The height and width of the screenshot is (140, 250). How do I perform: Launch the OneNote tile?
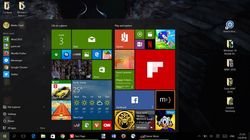point(140,44)
